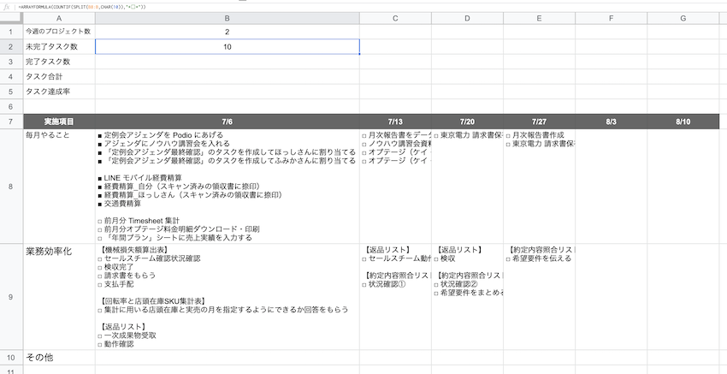This screenshot has width=727, height=374.
Task: Click the 7/27 date header cell
Action: coord(539,122)
